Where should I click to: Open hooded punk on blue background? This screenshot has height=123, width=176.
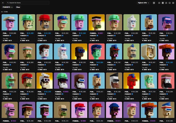(149, 51)
